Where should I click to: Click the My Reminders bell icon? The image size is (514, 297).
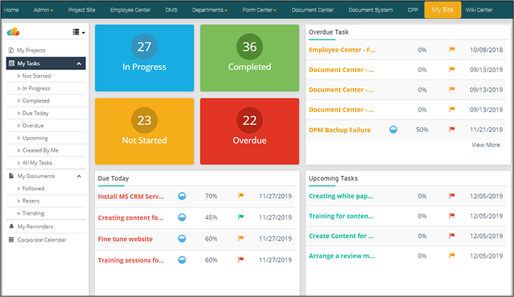[x=11, y=226]
